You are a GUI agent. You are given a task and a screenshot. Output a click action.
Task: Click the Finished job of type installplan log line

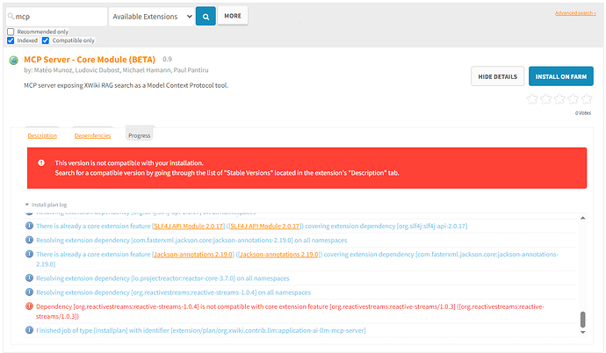pyautogui.click(x=201, y=330)
